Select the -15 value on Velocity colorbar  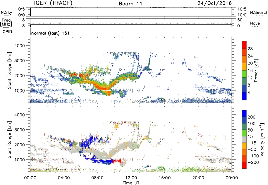(252, 143)
